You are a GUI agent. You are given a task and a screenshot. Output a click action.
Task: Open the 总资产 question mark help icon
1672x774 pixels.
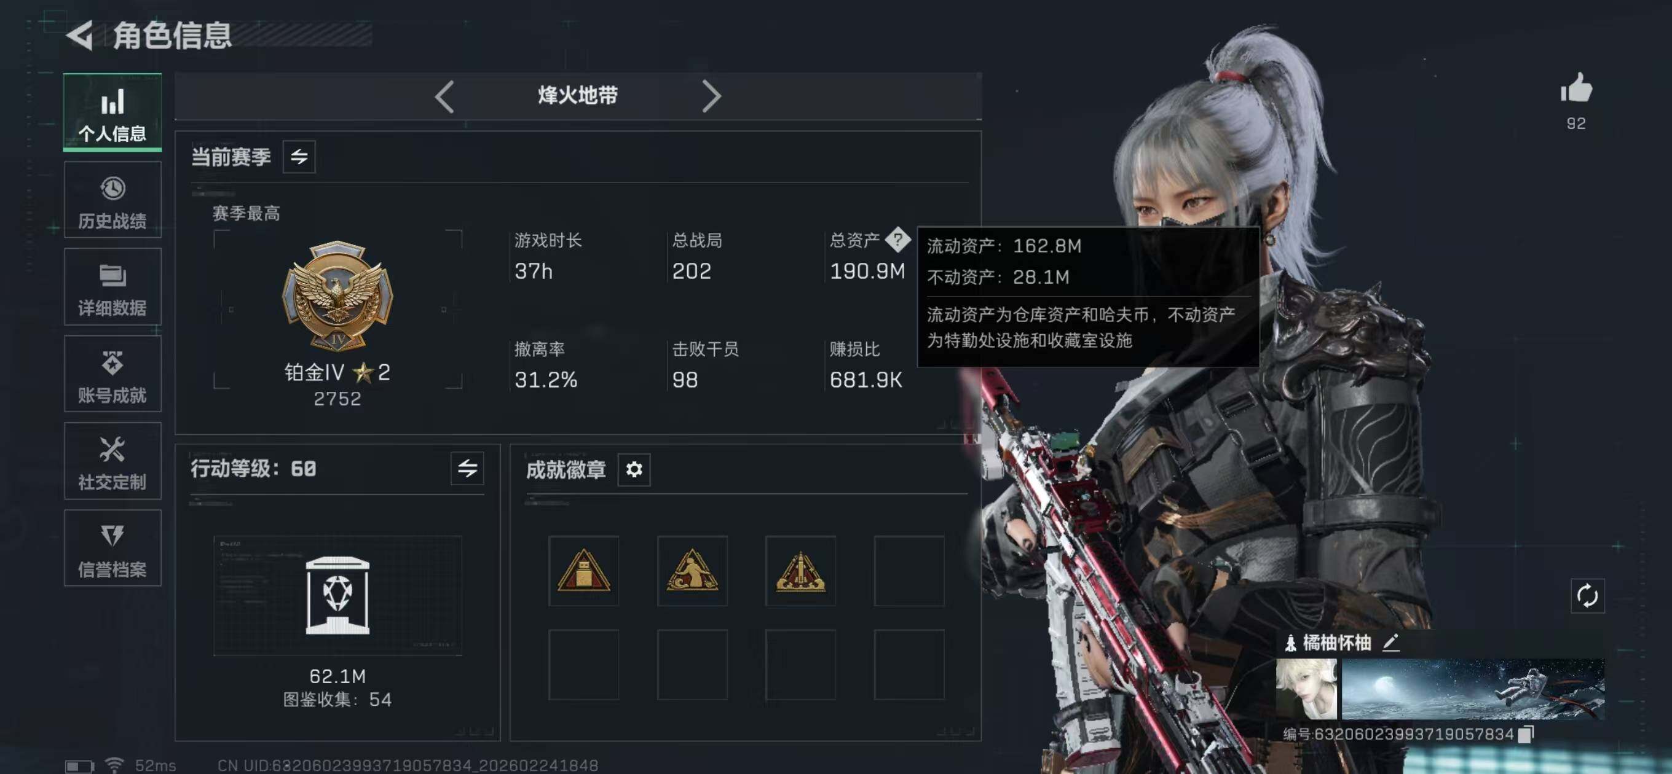(897, 240)
